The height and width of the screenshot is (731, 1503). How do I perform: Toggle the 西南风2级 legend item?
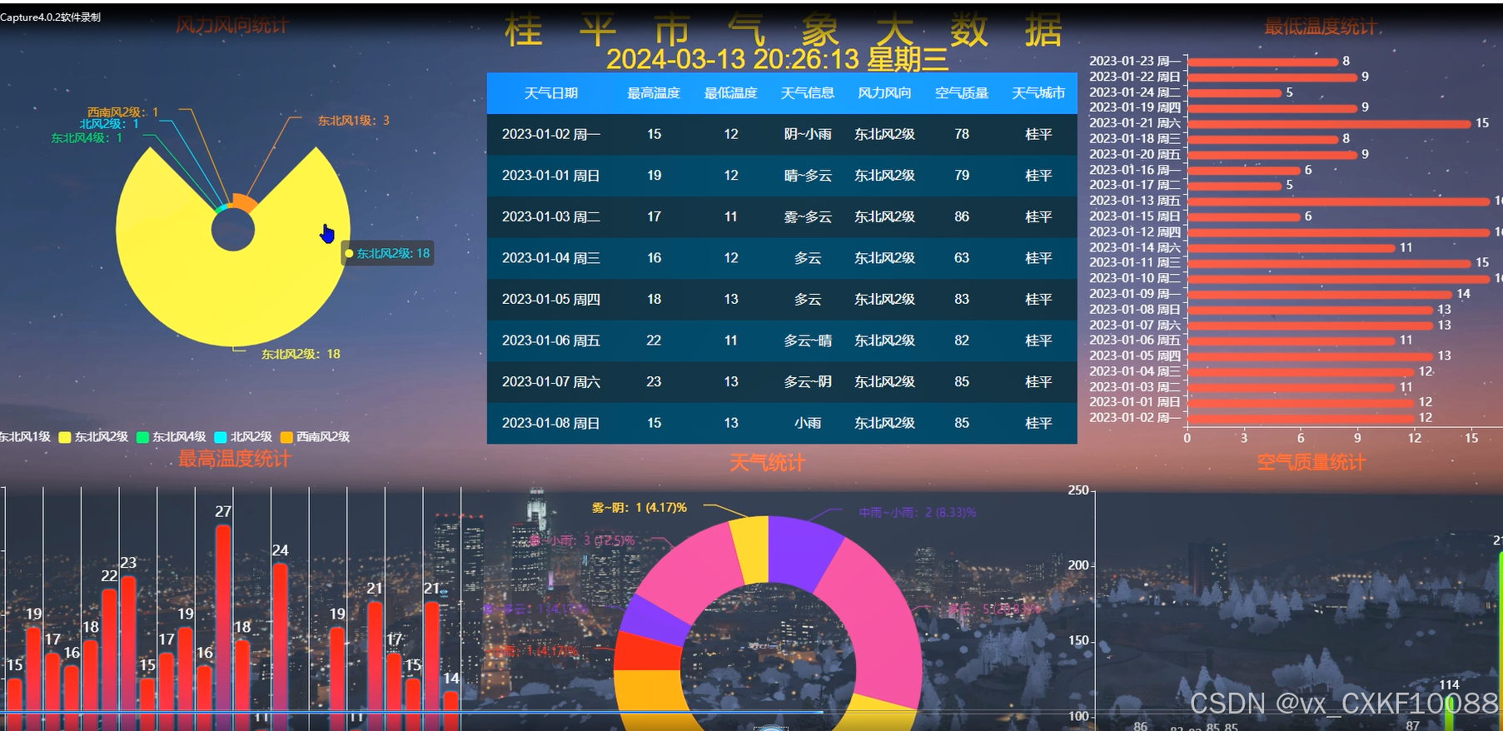315,437
